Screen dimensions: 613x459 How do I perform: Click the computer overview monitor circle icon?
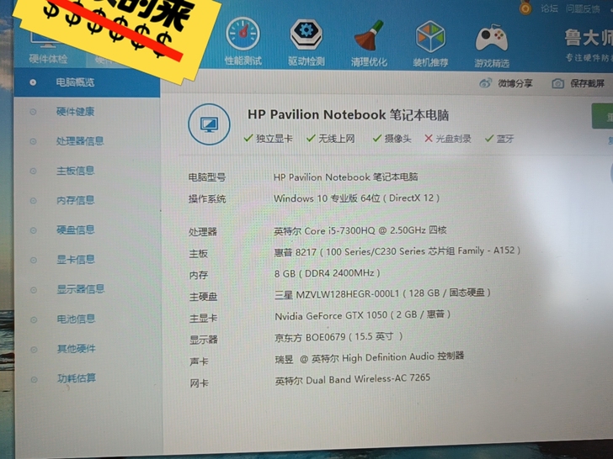click(x=209, y=124)
